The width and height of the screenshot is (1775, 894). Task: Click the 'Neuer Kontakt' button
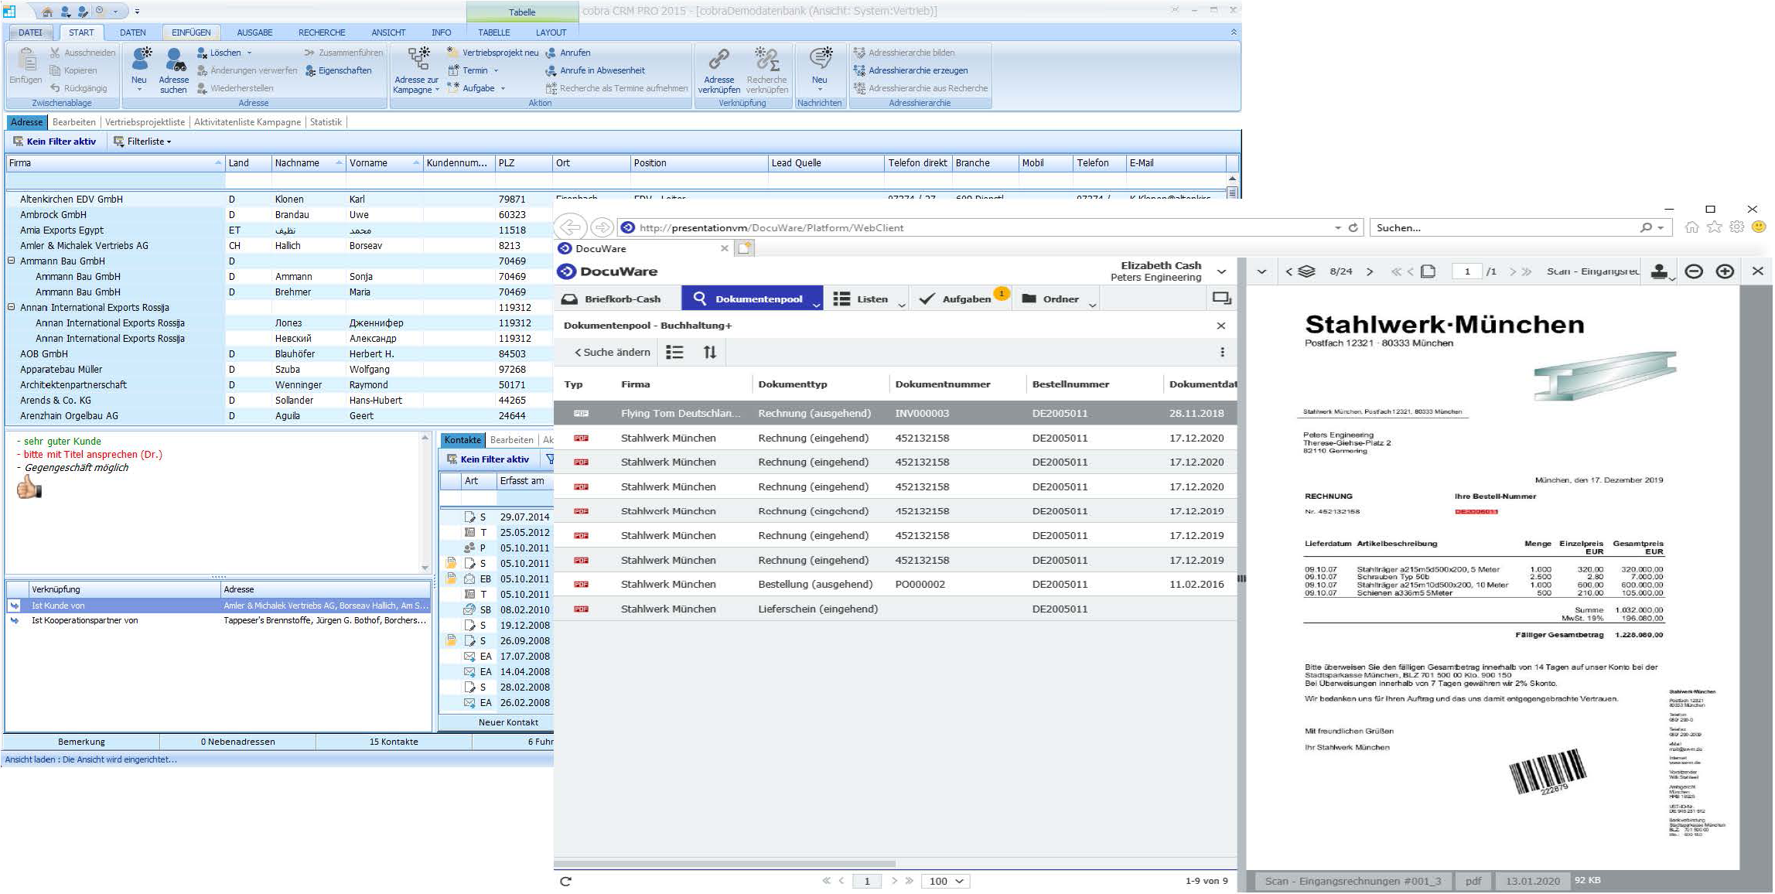507,722
